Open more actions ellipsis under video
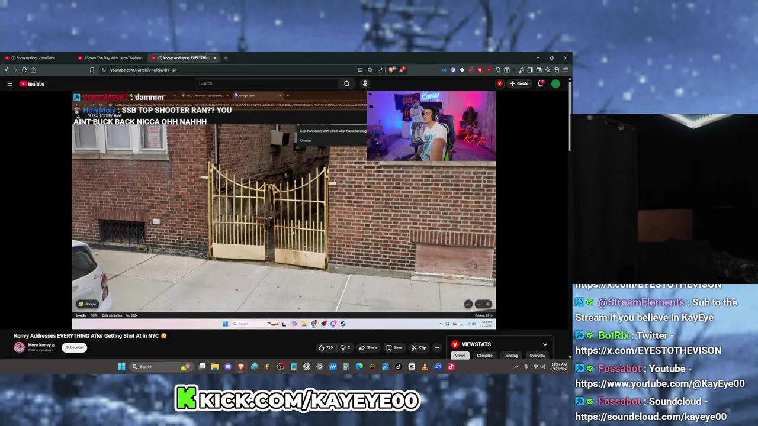758x426 pixels. click(x=437, y=347)
